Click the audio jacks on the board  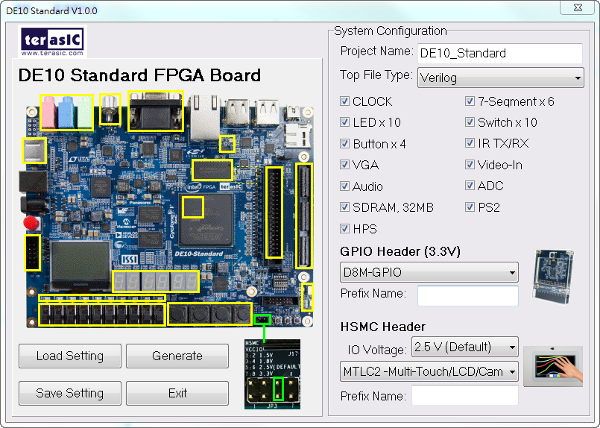[x=66, y=113]
